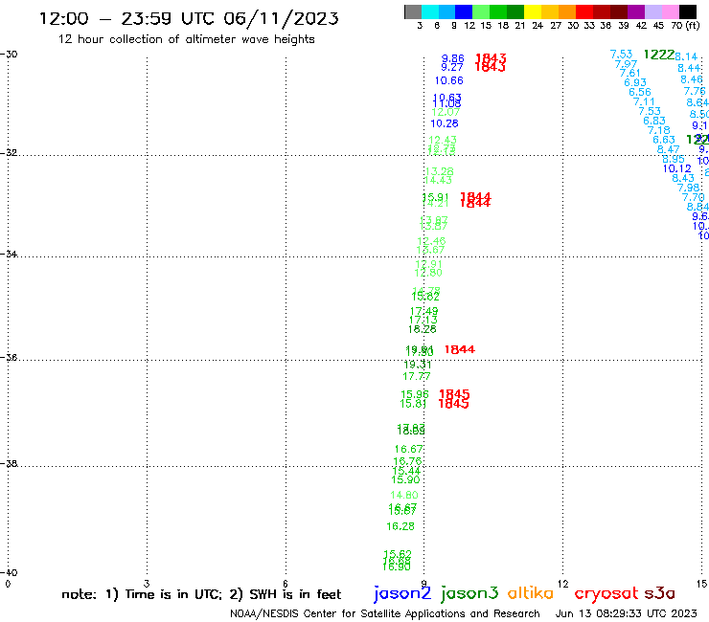The height and width of the screenshot is (622, 709).
Task: Click the '12:00 – 23:59 UTC 06/11/2023' title
Action: tap(189, 18)
